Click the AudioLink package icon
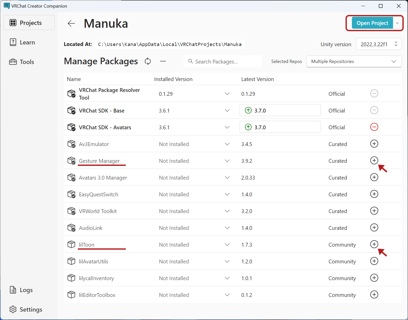This screenshot has height=320, width=408. coord(71,228)
